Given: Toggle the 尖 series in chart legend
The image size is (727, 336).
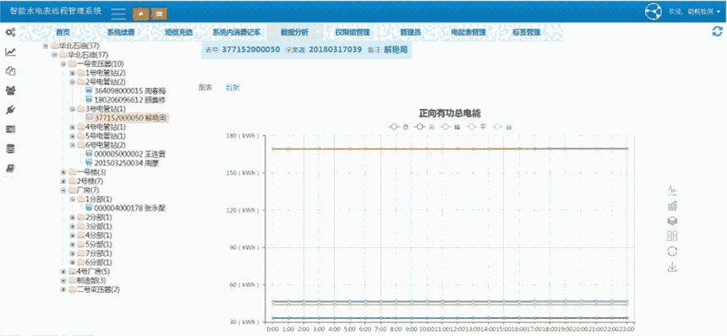Looking at the screenshot, I should [x=424, y=127].
